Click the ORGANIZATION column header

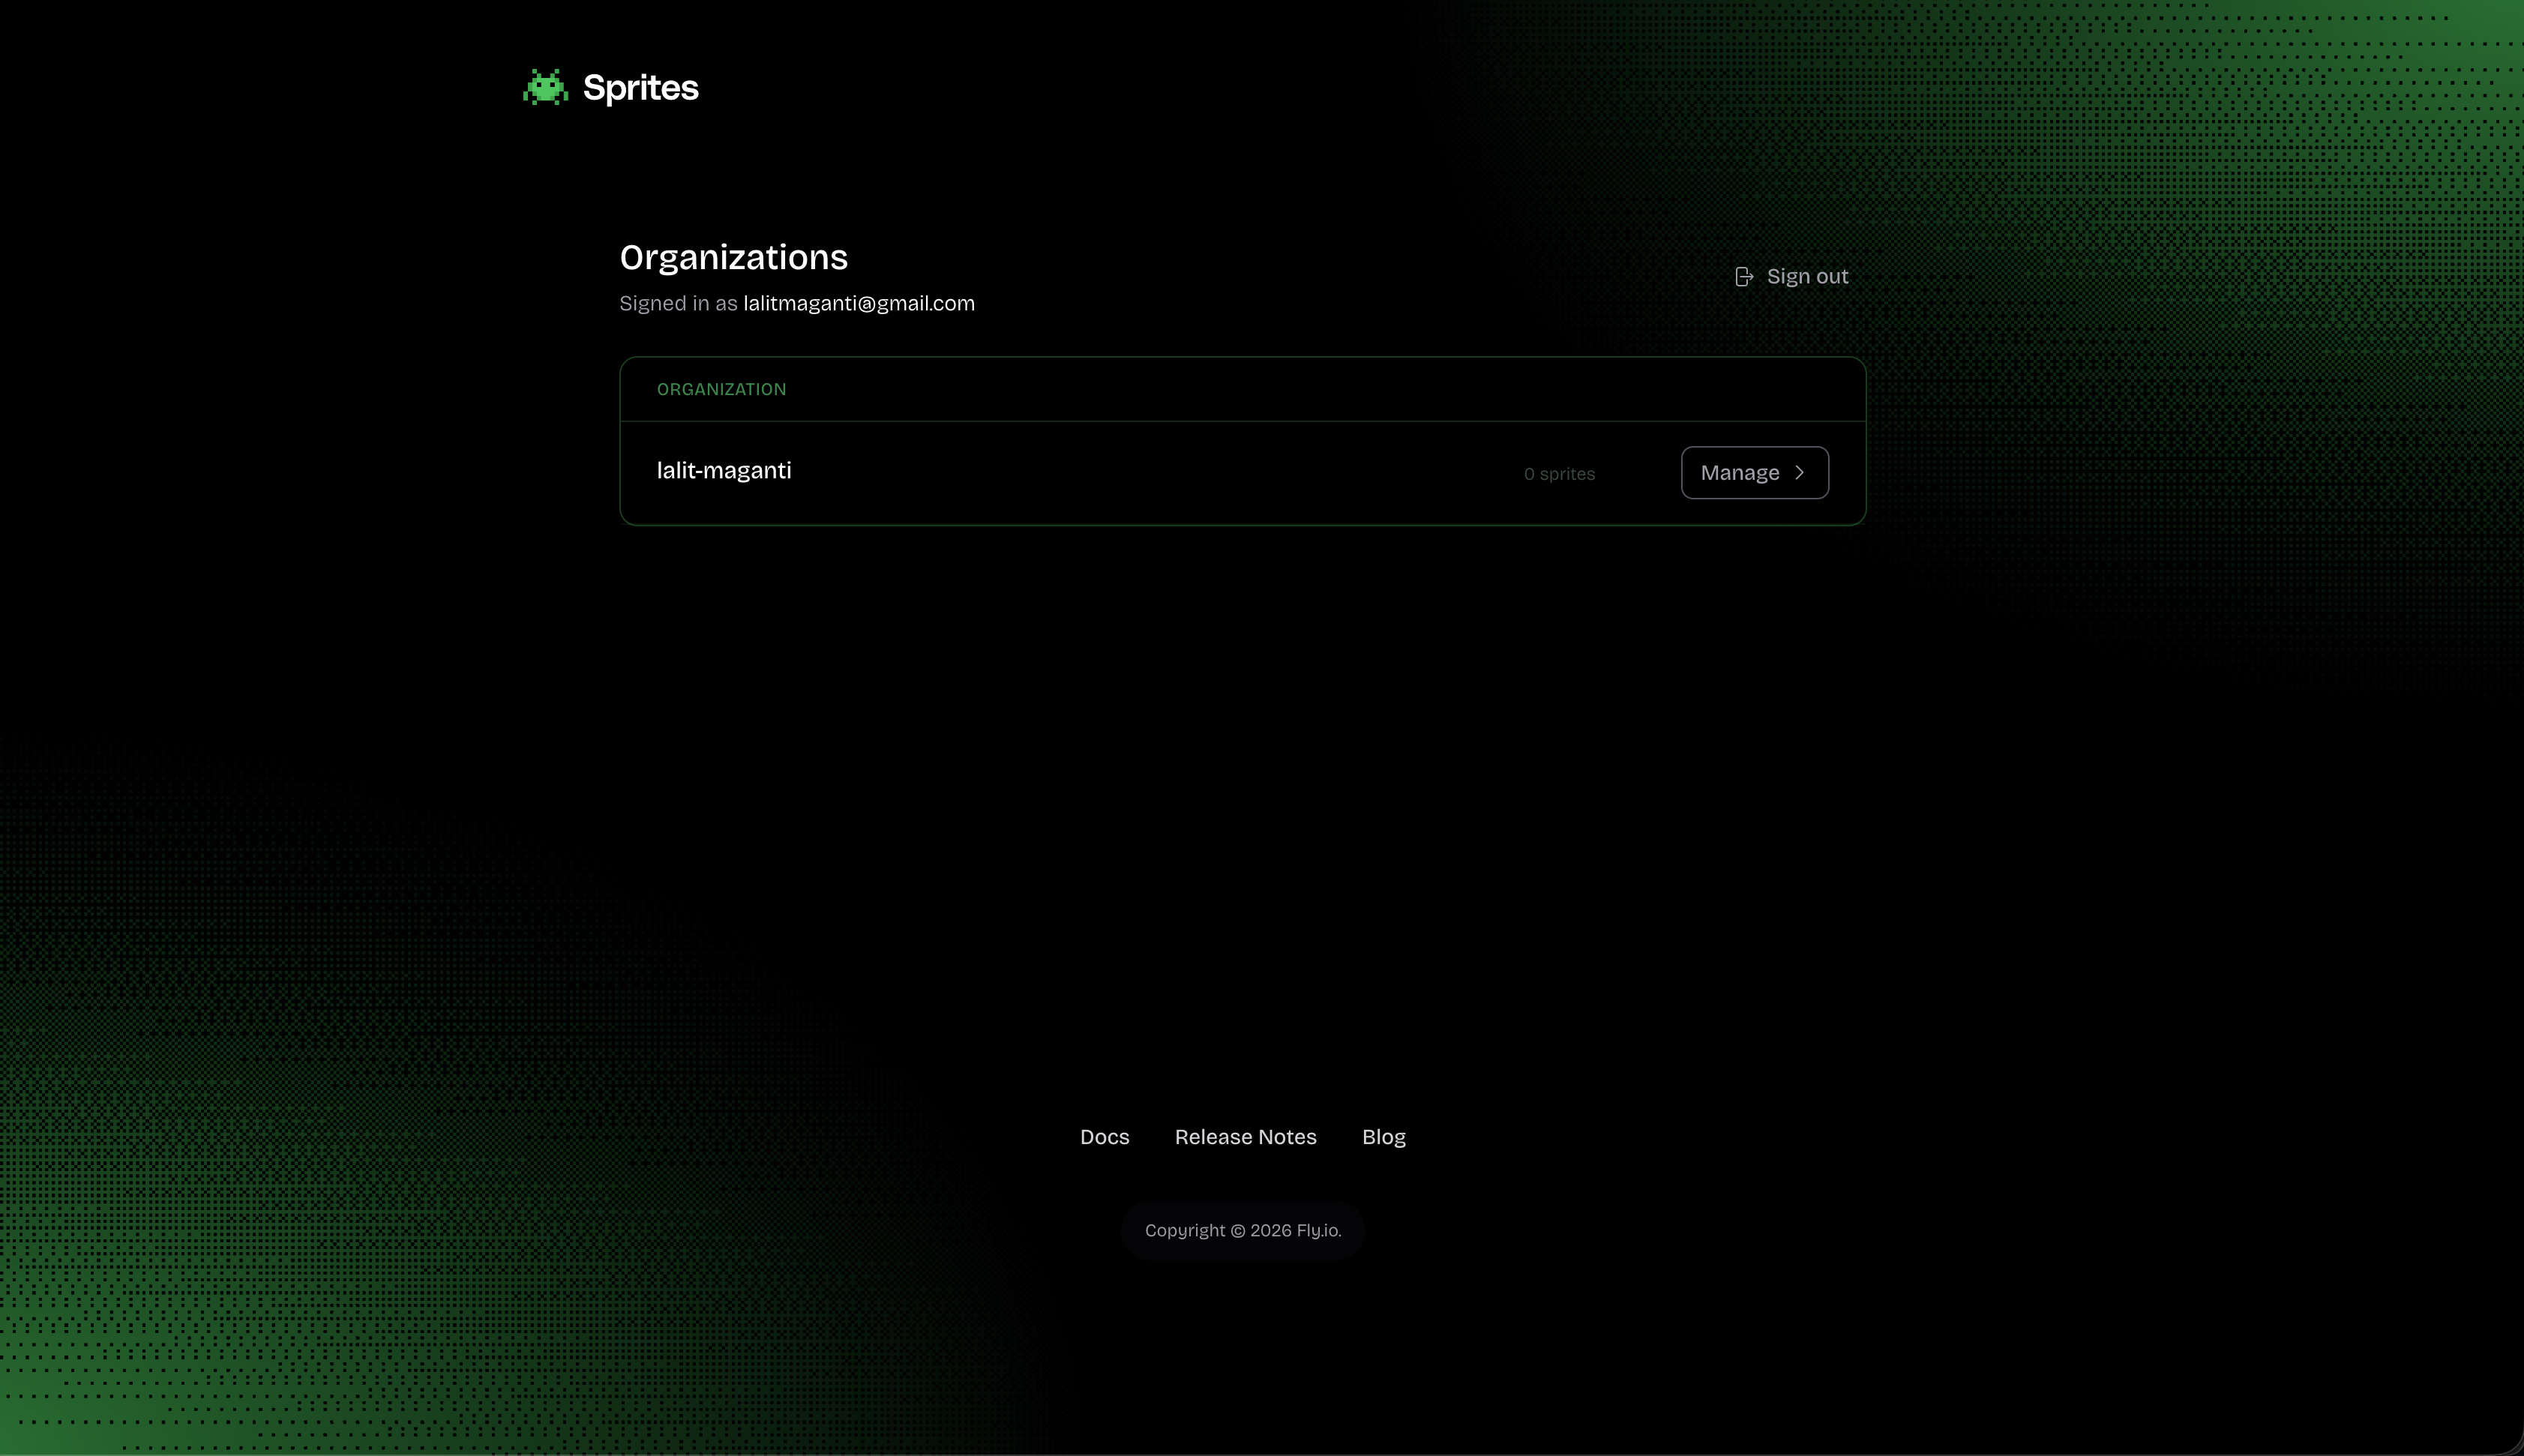[x=721, y=390]
